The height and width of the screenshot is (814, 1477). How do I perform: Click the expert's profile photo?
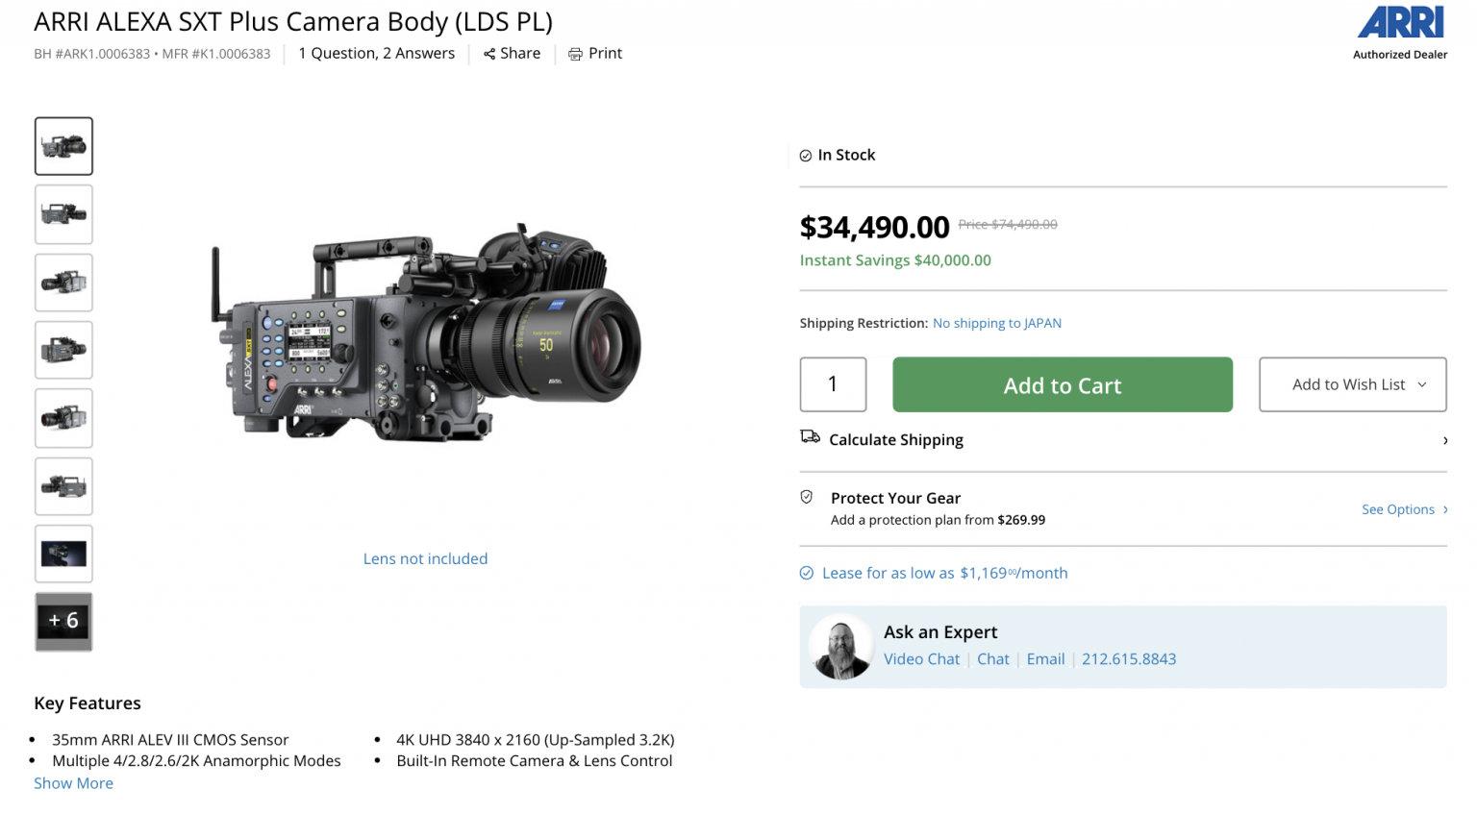click(x=840, y=646)
